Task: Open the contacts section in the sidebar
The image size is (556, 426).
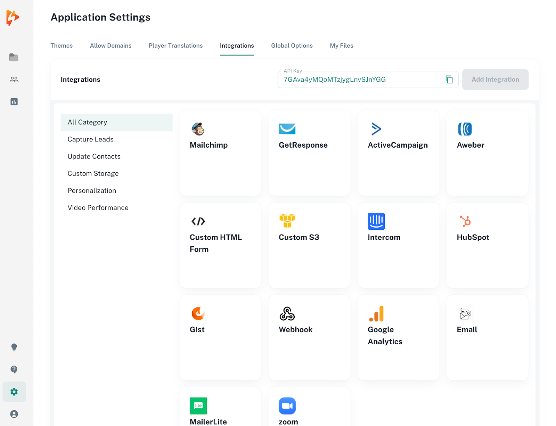Action: coord(14,79)
